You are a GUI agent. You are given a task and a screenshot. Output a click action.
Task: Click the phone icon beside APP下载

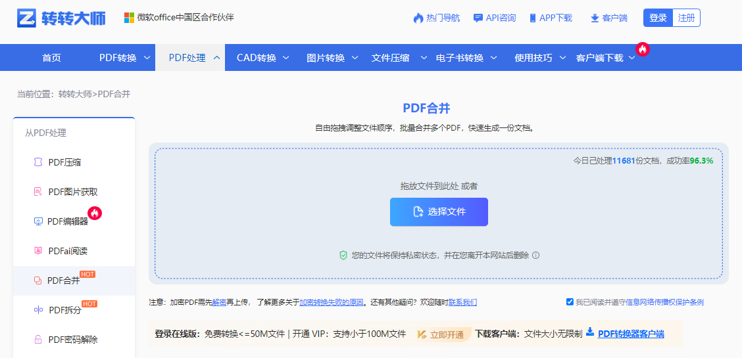tap(533, 18)
